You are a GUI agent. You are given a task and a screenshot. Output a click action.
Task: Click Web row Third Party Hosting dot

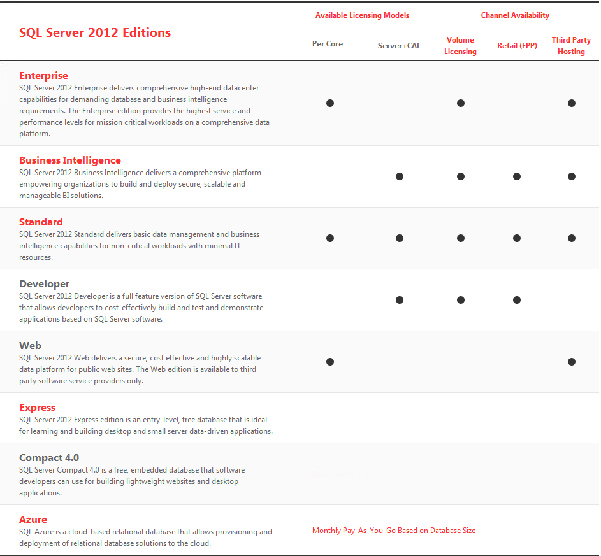coord(572,362)
